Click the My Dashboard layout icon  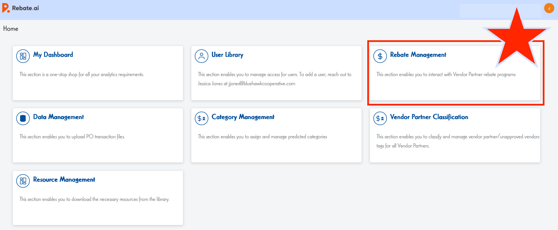23,56
